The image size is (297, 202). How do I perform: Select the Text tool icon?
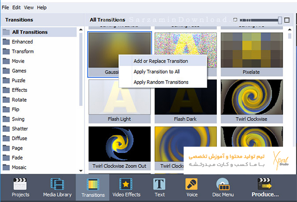coord(159,185)
